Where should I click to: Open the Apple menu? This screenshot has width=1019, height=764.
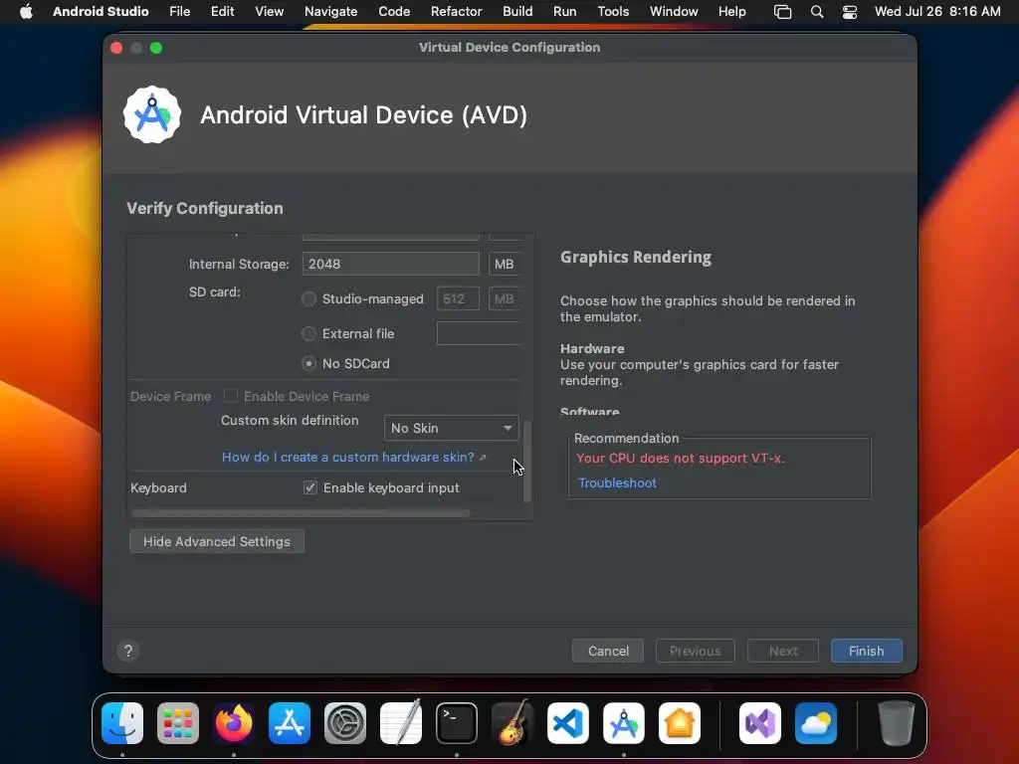point(26,11)
